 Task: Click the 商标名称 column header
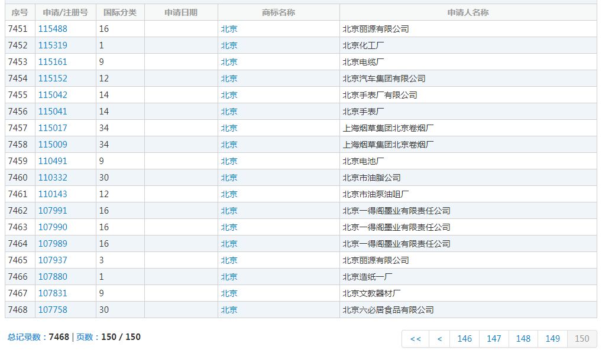(x=279, y=12)
